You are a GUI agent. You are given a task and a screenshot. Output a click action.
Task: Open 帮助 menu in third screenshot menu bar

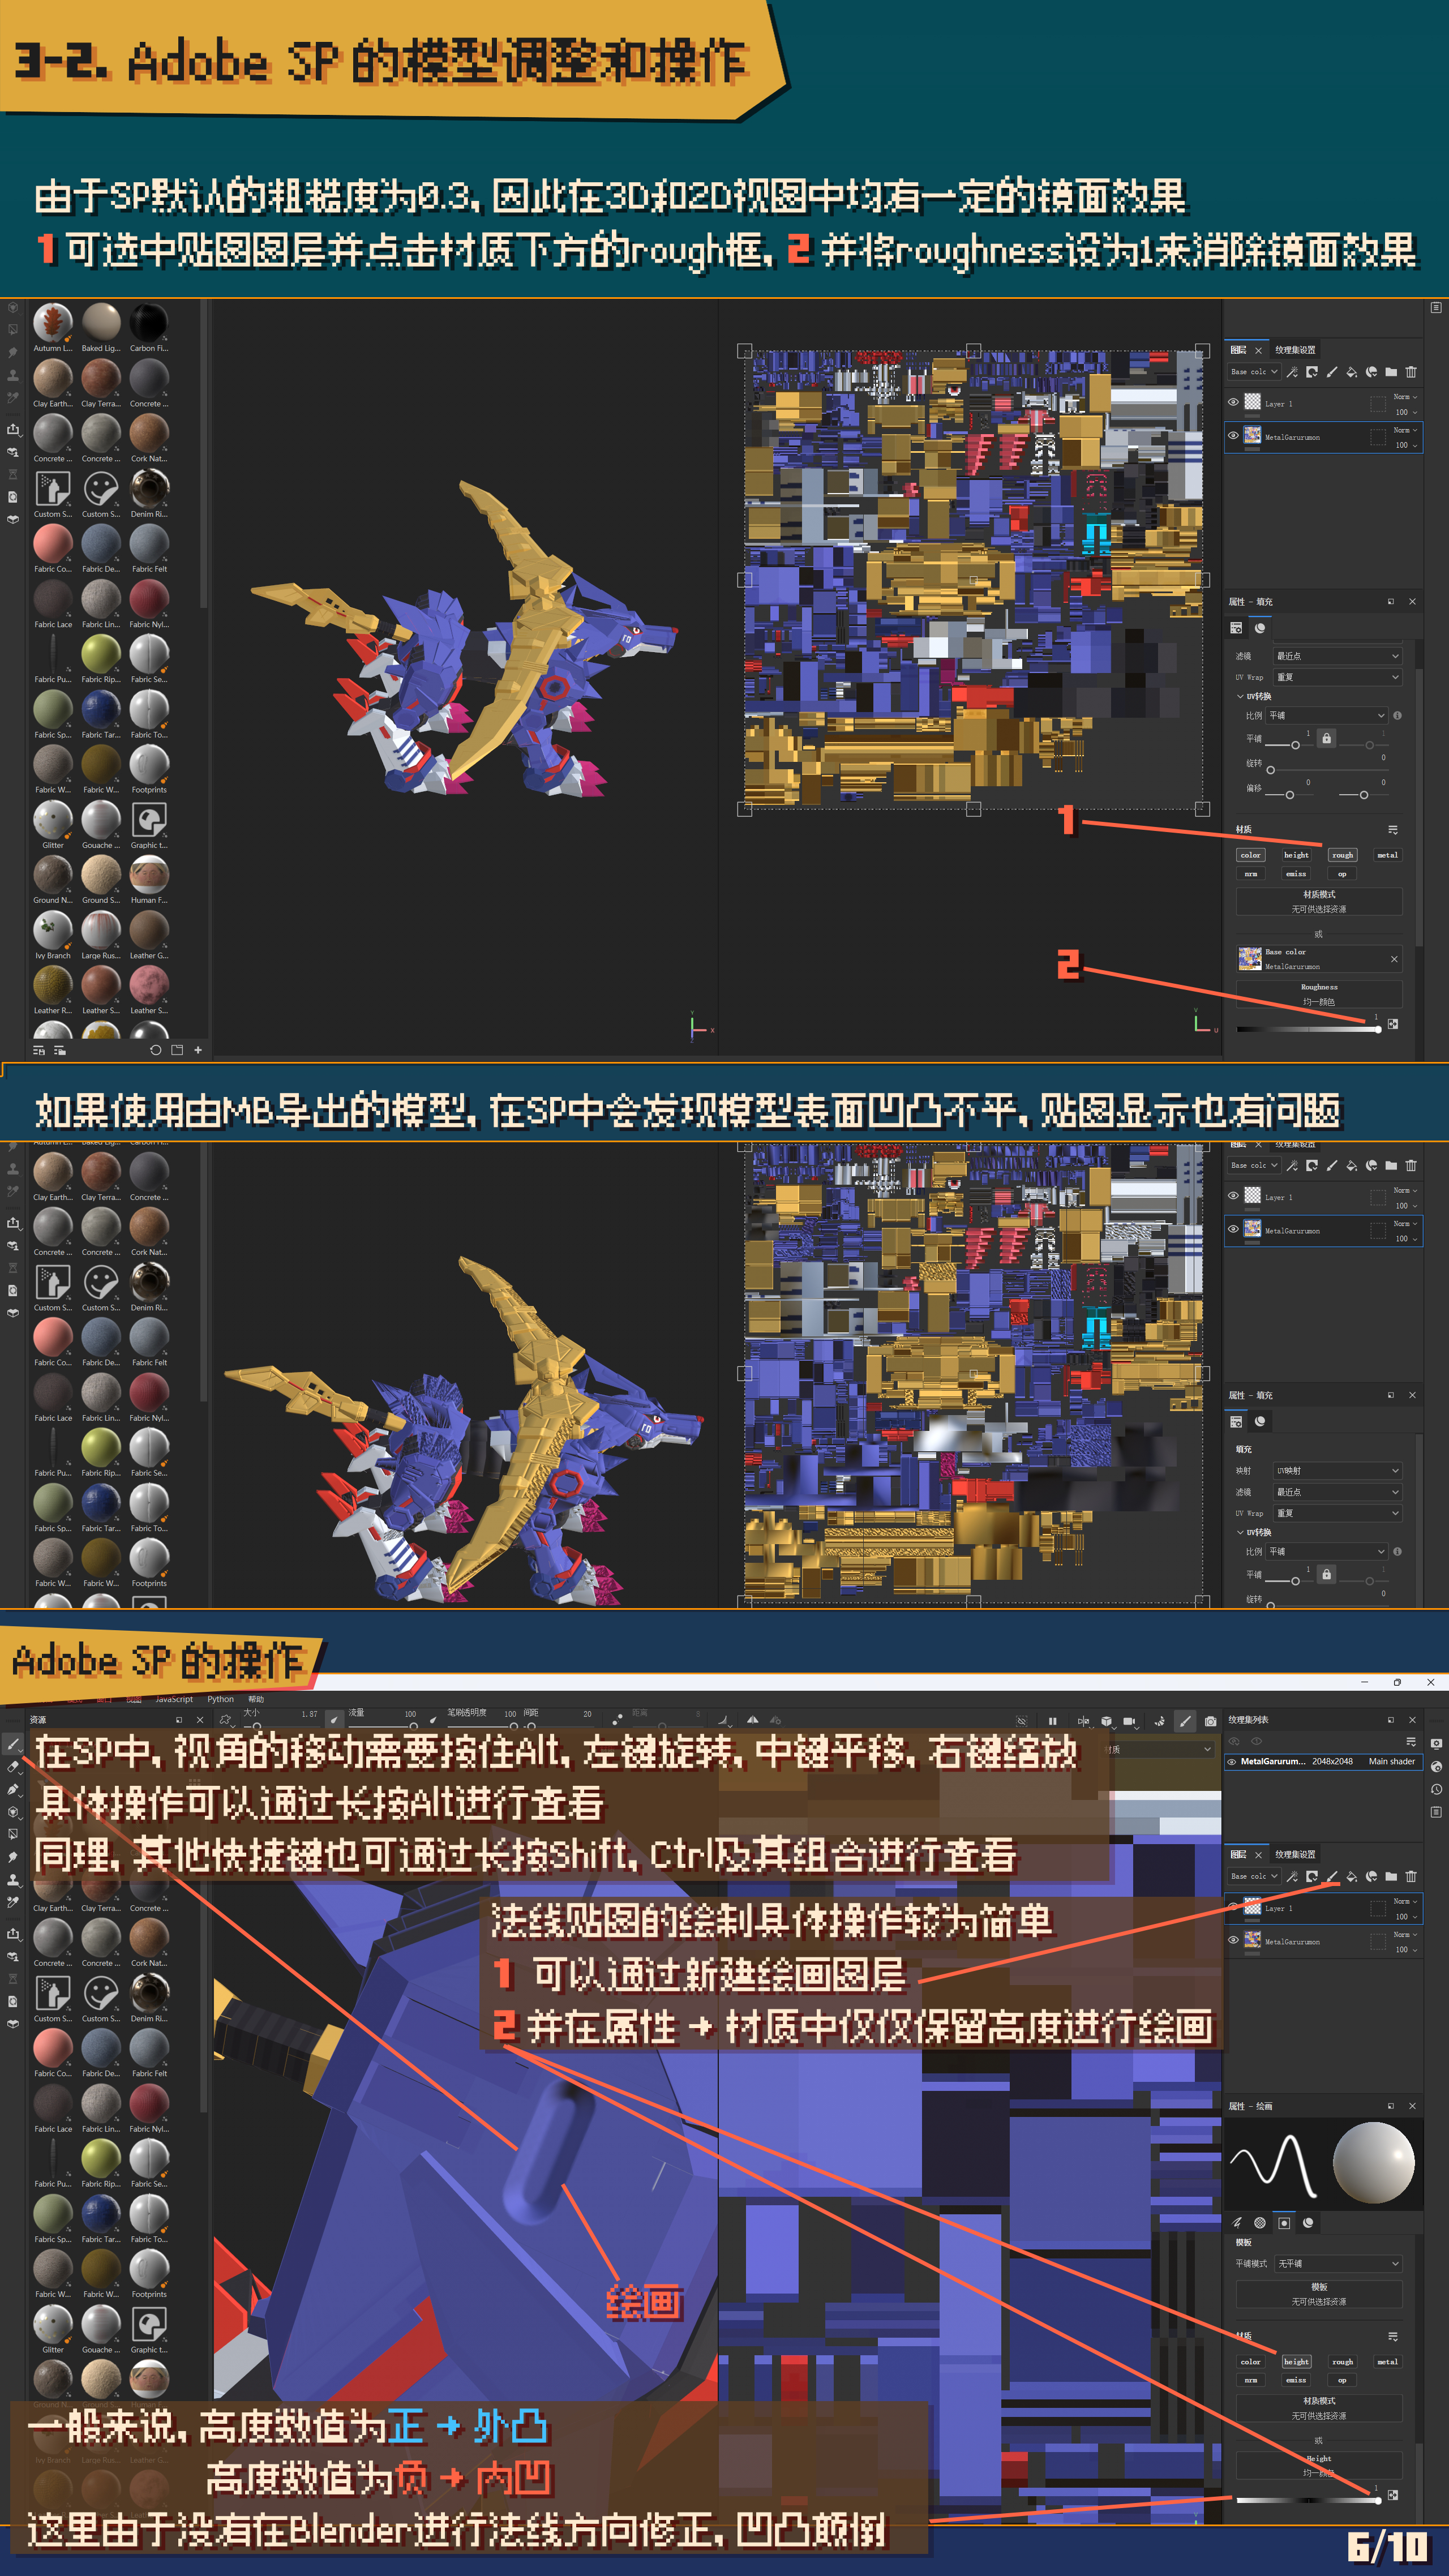256,1700
